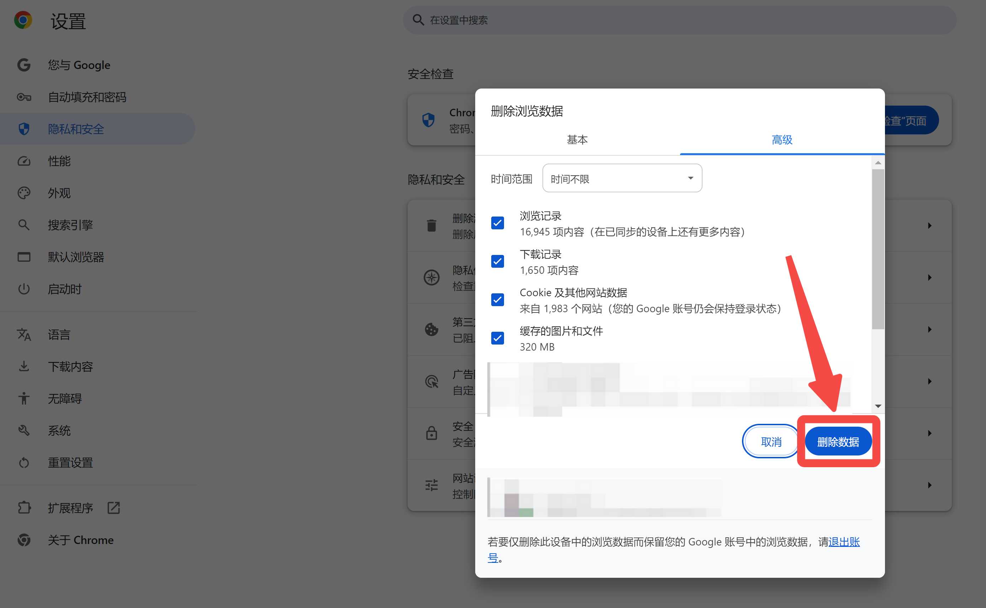Click the Chrome logo beside 设置

23,20
